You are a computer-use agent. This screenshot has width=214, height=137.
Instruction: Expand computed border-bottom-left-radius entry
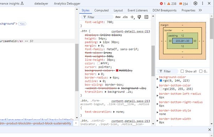157,95
